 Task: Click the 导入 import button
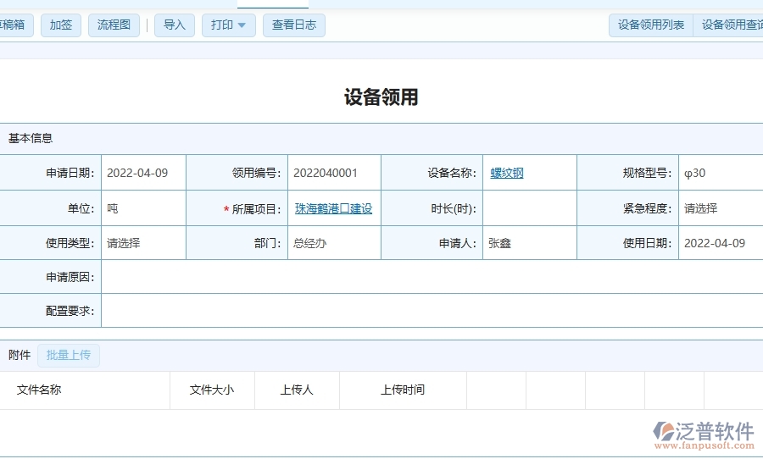175,25
